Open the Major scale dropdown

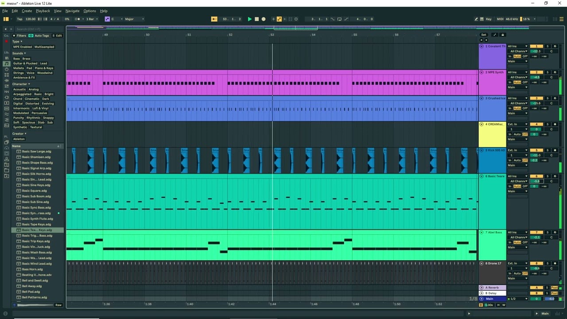click(x=135, y=19)
